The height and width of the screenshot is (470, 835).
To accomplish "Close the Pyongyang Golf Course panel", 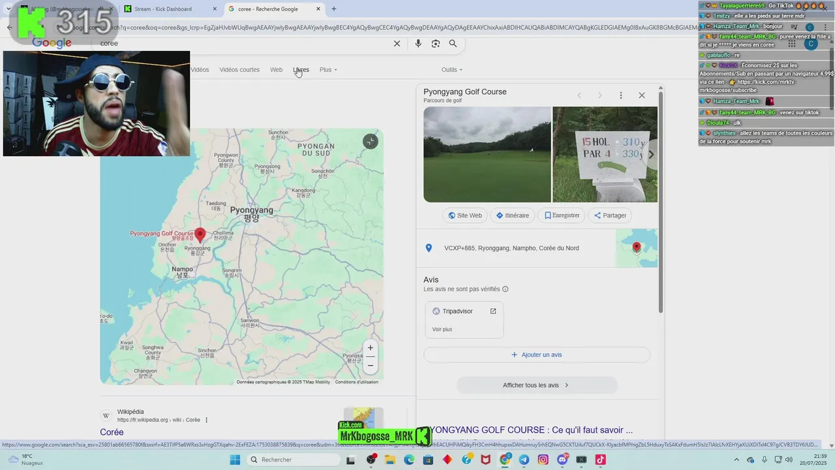I will coord(642,95).
